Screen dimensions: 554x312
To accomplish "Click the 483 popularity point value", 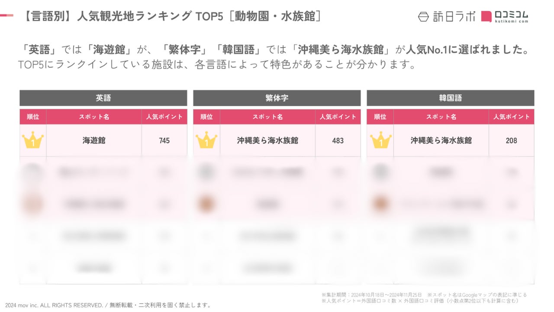I will click(x=338, y=140).
